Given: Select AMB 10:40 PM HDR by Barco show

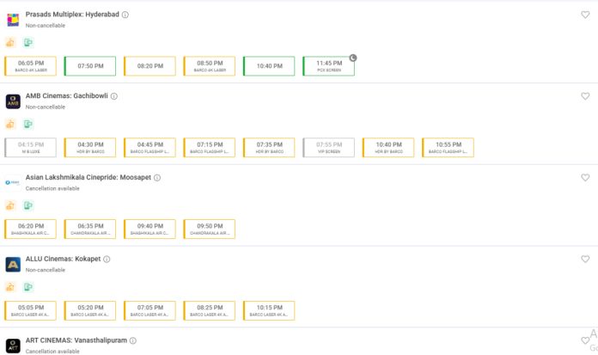Looking at the screenshot, I should 388,147.
